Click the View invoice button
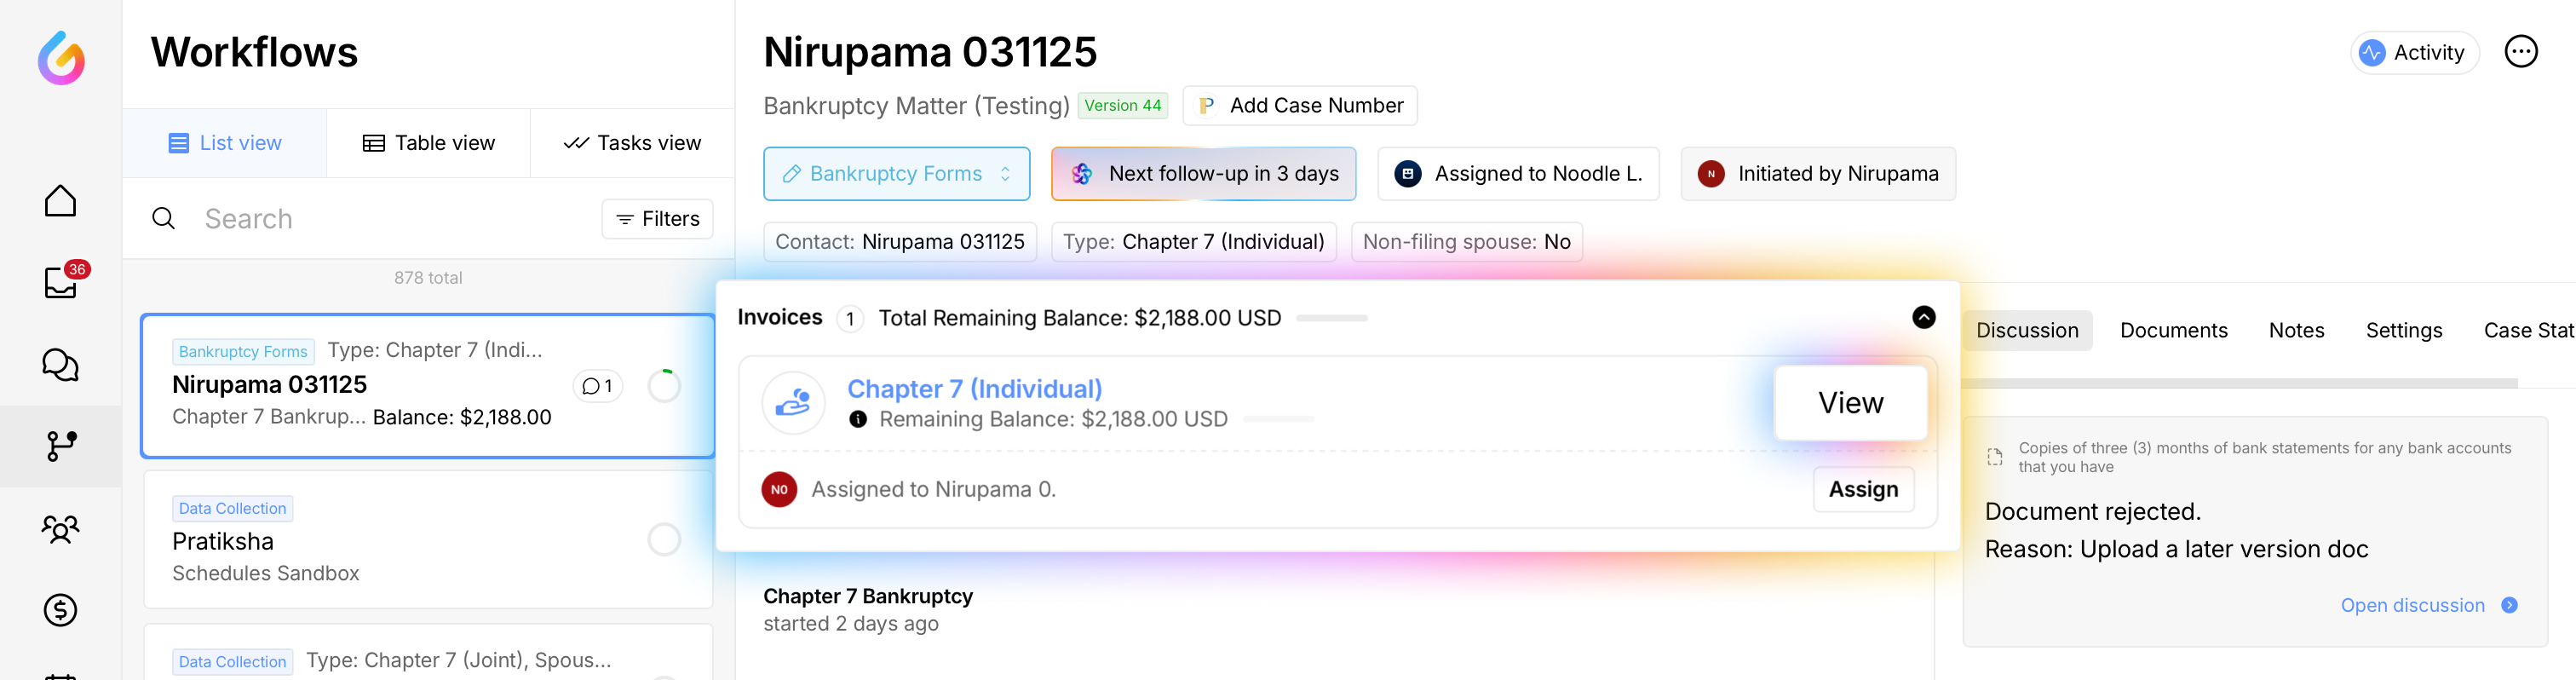Viewport: 2576px width, 680px height. click(1850, 403)
